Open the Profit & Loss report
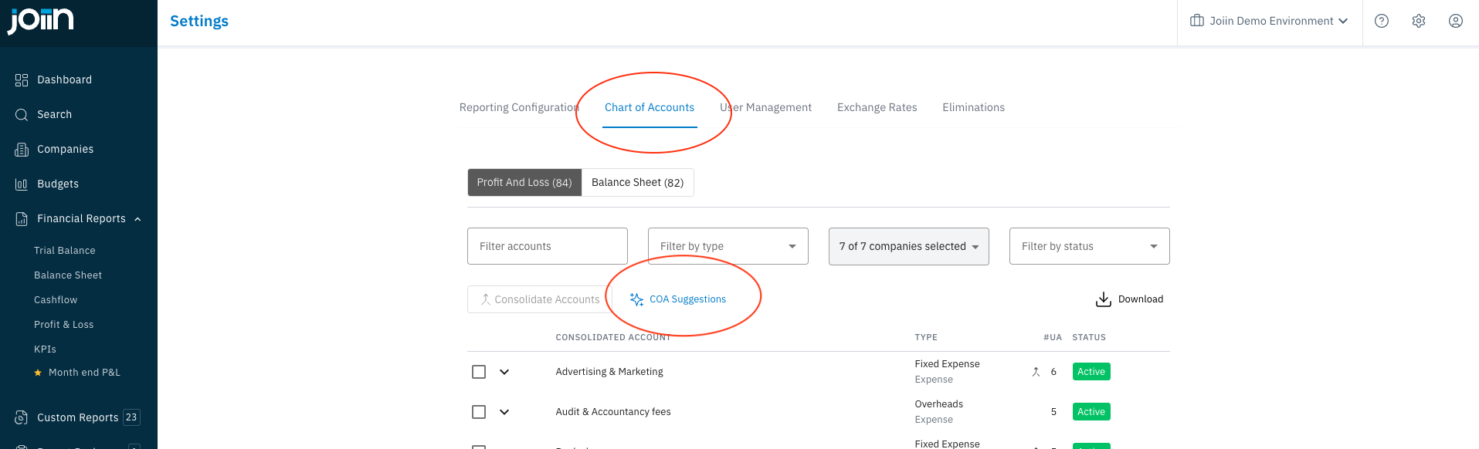The width and height of the screenshot is (1479, 449). pyautogui.click(x=63, y=325)
